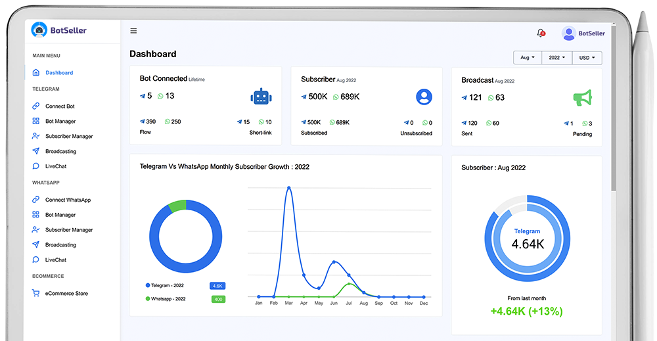Click the Whatsapp - 2022 legend entry
The height and width of the screenshot is (341, 657).
[166, 299]
